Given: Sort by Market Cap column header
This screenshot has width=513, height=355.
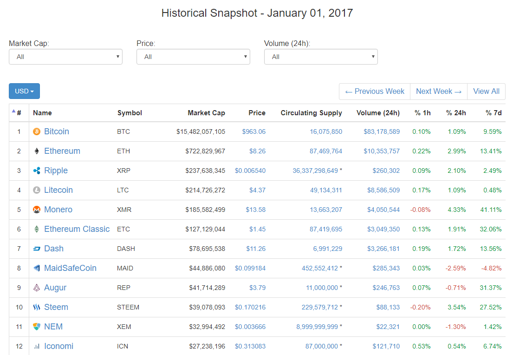Looking at the screenshot, I should [x=206, y=113].
